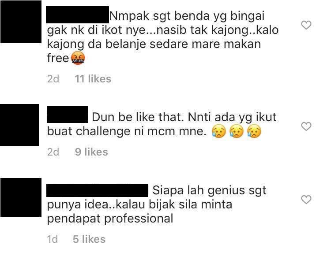Select redacted username before "Nmpak sgt benda"

click(x=78, y=15)
